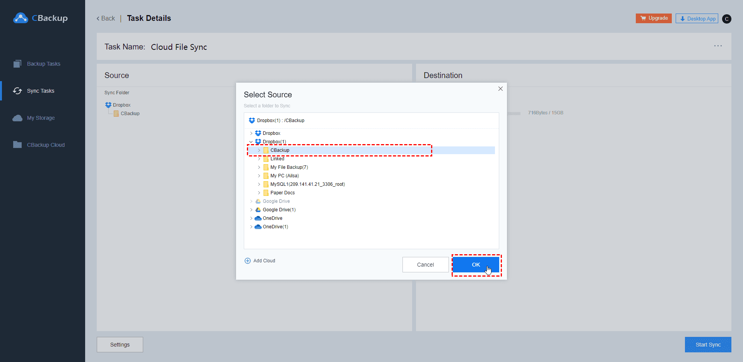
Task: Select Dropbox(1) account in tree
Action: coord(274,142)
